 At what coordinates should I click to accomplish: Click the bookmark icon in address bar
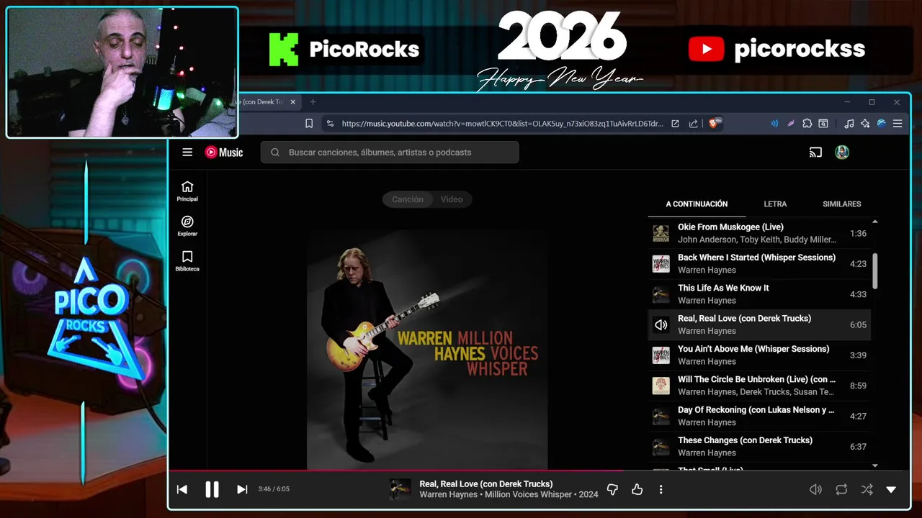pos(309,124)
